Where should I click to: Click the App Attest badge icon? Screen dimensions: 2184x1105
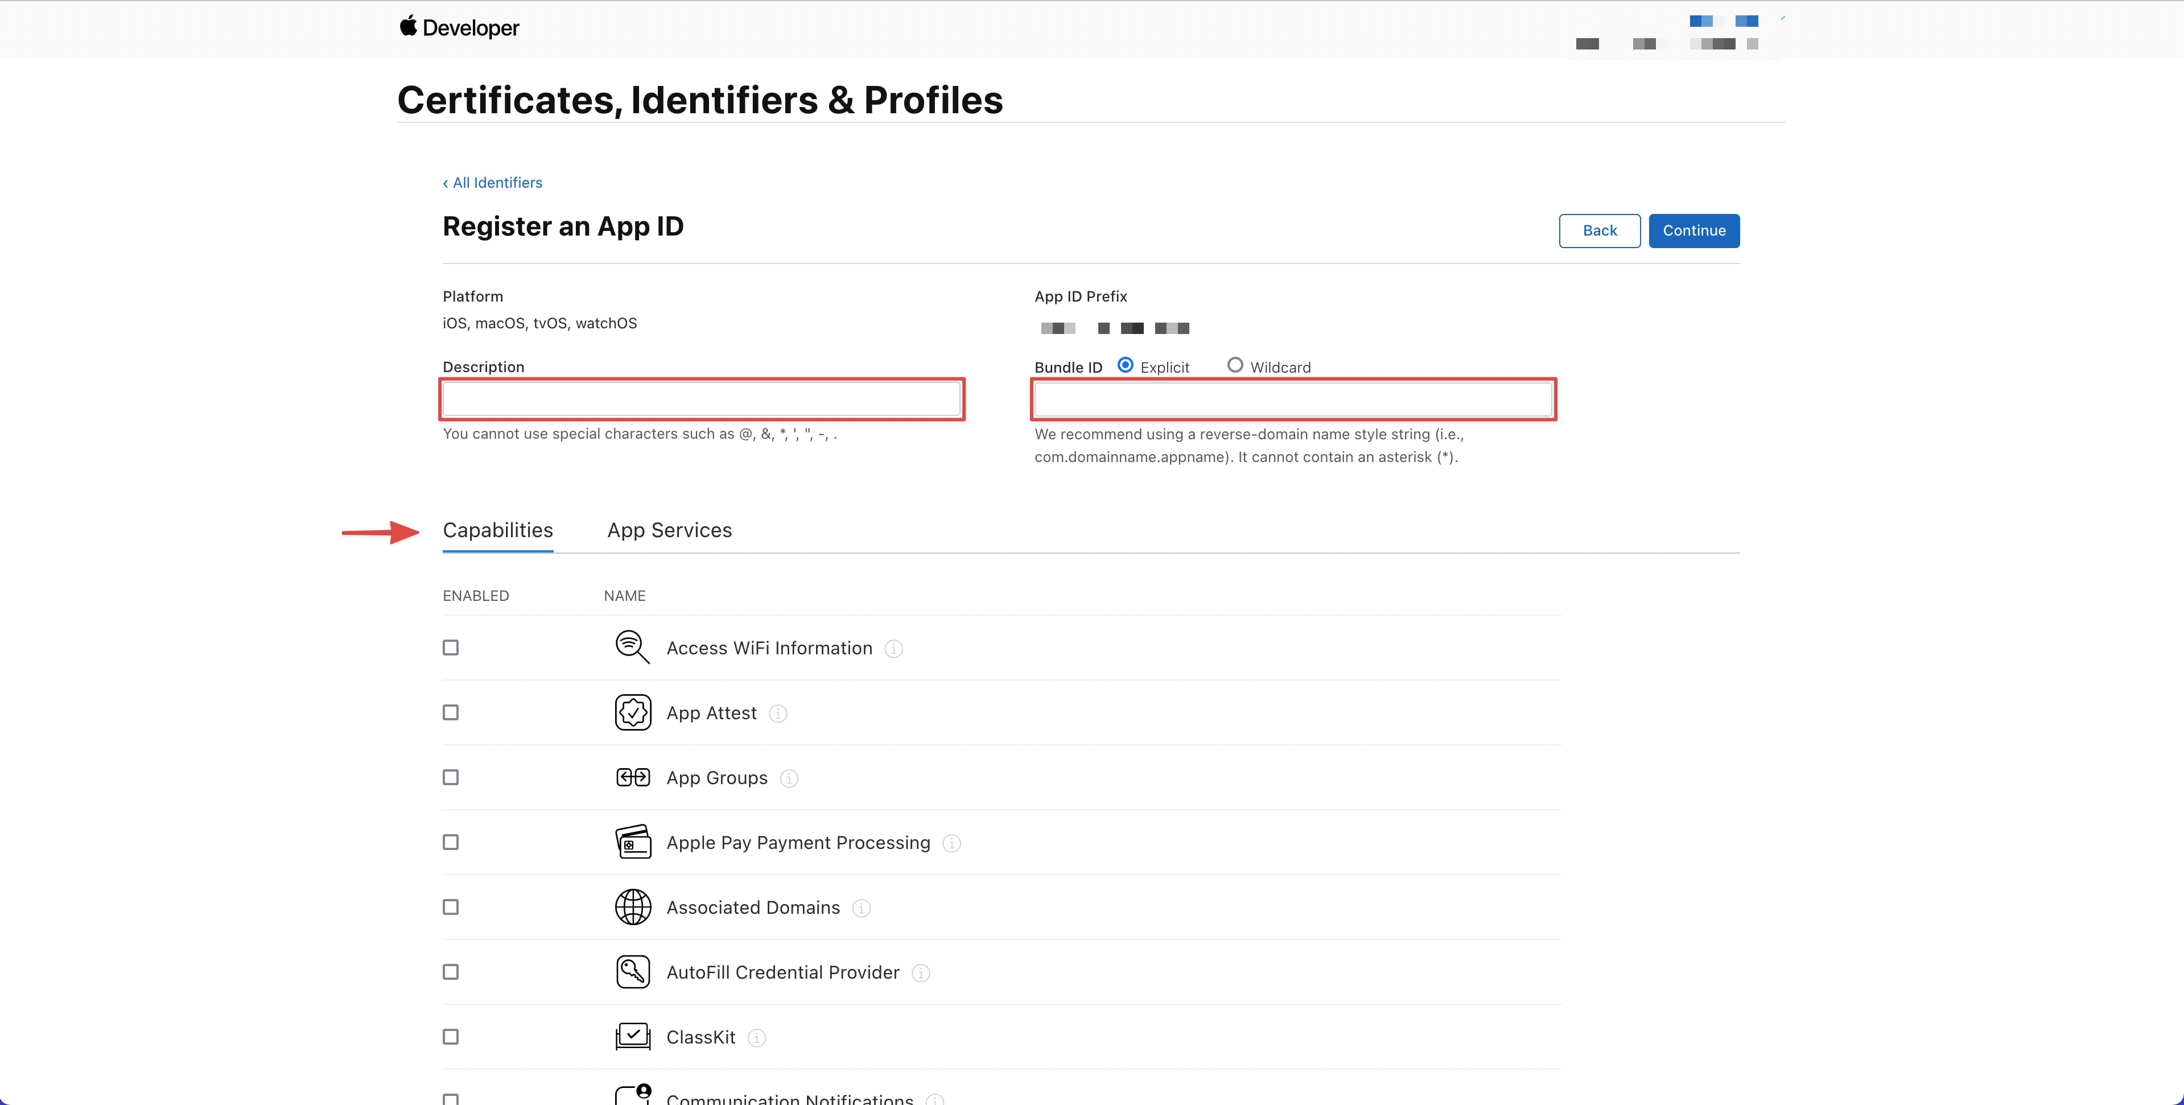[632, 712]
